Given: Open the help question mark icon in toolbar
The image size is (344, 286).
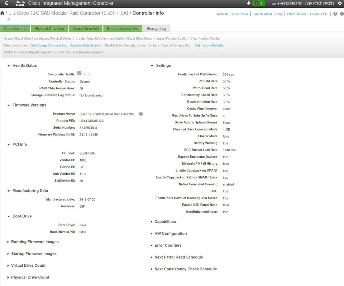Looking at the screenshot, I should (x=335, y=14).
